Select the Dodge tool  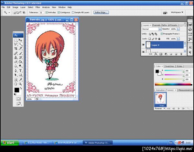click(20, 66)
